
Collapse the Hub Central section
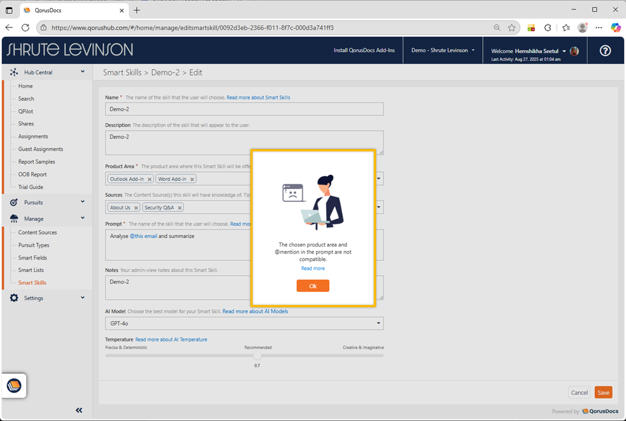tap(82, 72)
